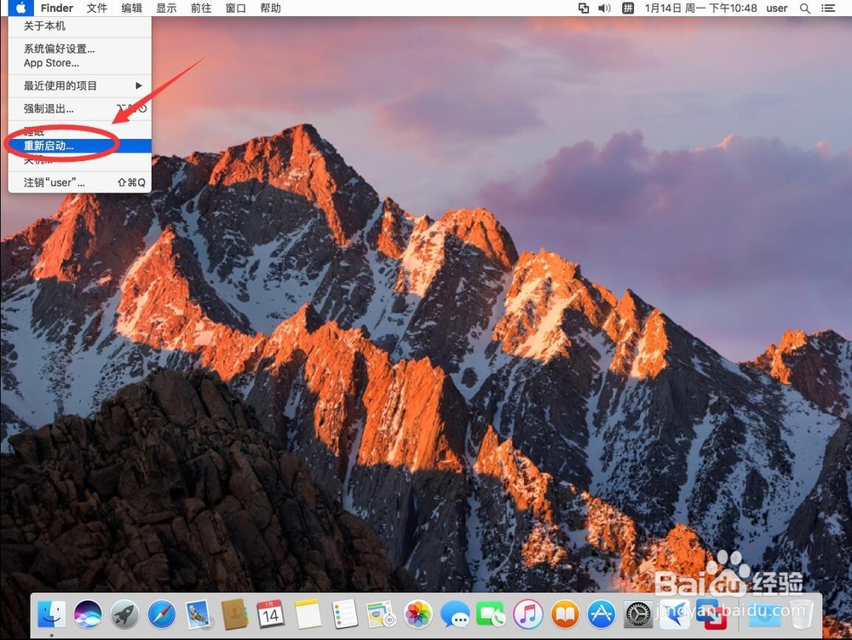
Task: Click the date and time 1月14日 周一
Action: (x=700, y=9)
